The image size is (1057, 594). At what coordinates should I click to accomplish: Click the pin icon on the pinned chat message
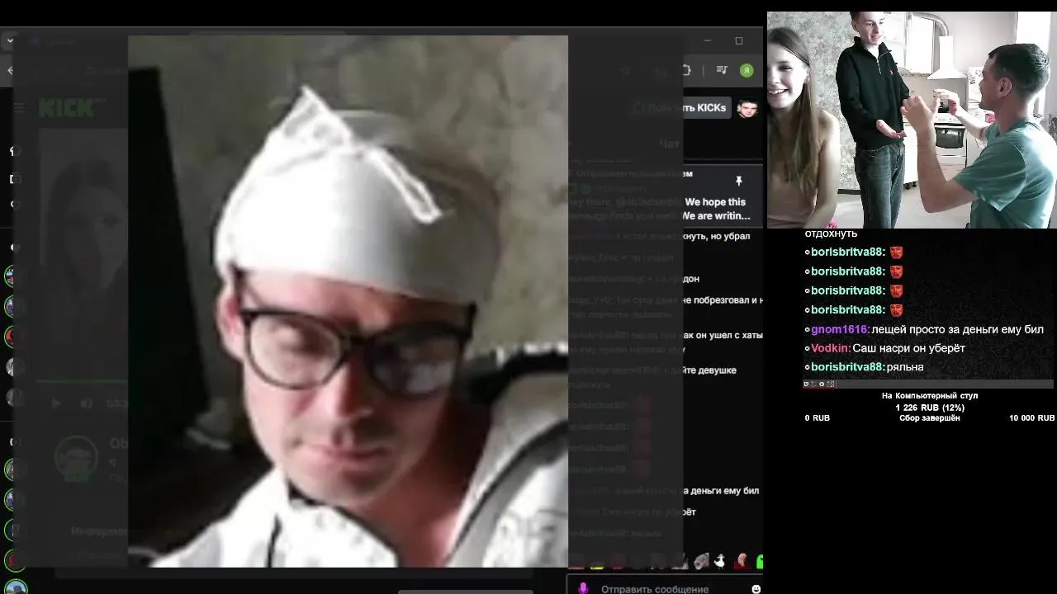point(739,181)
